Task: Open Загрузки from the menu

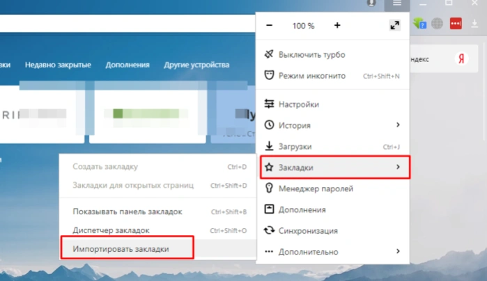Action: click(332, 146)
